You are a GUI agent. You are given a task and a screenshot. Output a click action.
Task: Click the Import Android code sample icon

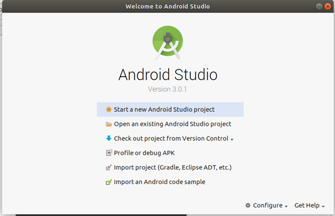109,182
